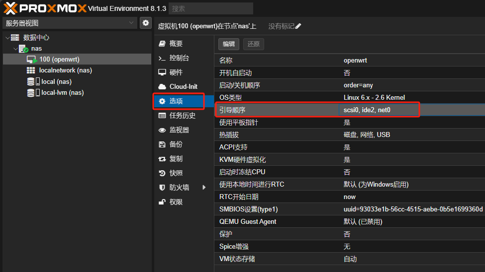
Task: Select the 保护 row
Action: 350,234
